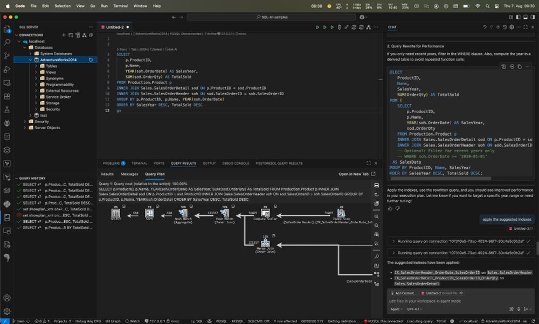Open the Manage gear in activity bar

pyautogui.click(x=7, y=311)
